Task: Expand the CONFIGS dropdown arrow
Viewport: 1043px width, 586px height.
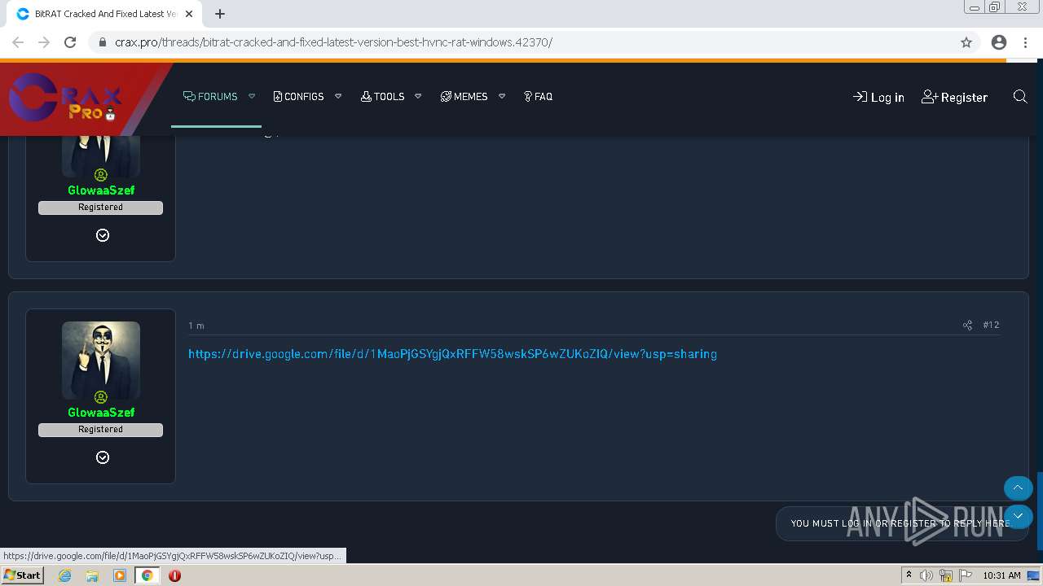Action: pos(338,96)
